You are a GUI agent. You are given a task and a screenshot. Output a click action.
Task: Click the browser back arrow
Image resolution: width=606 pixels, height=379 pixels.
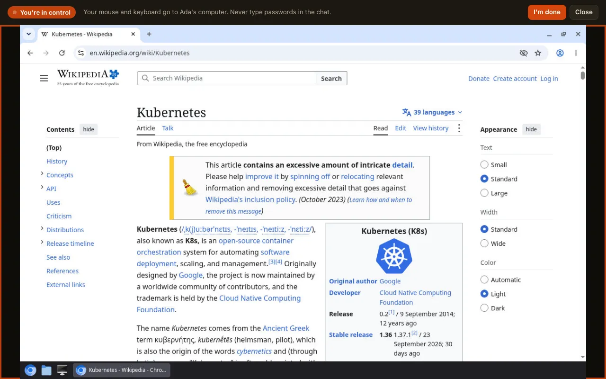pos(30,53)
